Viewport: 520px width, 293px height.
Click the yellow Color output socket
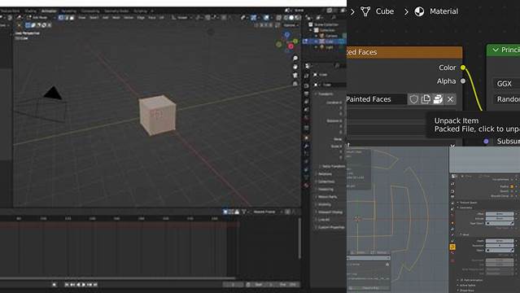click(463, 68)
